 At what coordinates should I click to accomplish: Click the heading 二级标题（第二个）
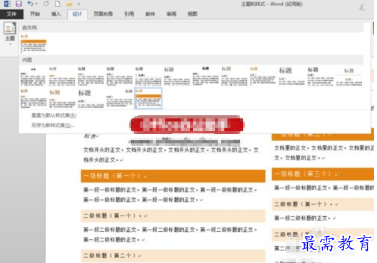pyautogui.click(x=173, y=256)
